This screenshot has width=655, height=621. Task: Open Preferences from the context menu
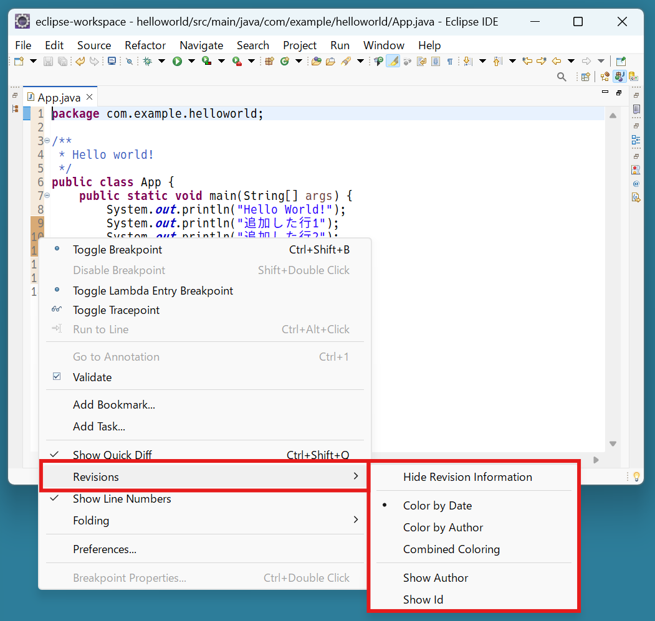103,549
